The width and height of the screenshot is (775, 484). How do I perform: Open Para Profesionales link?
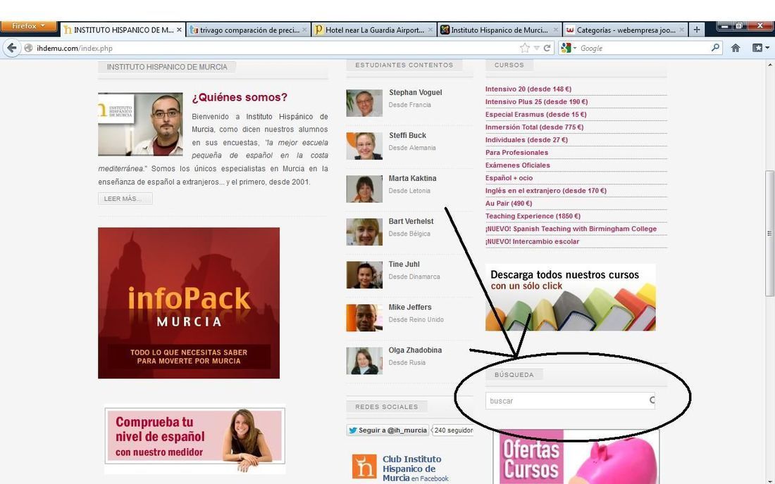coord(516,153)
